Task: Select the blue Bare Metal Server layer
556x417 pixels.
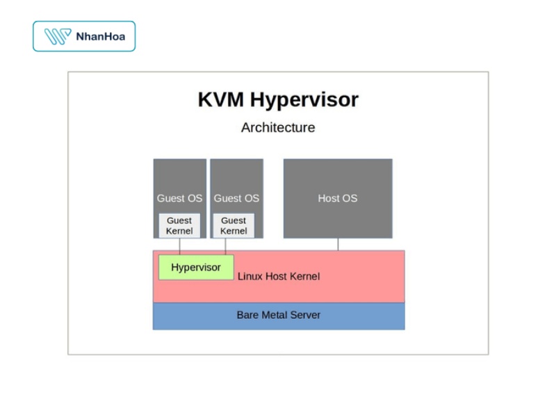Action: (x=279, y=316)
